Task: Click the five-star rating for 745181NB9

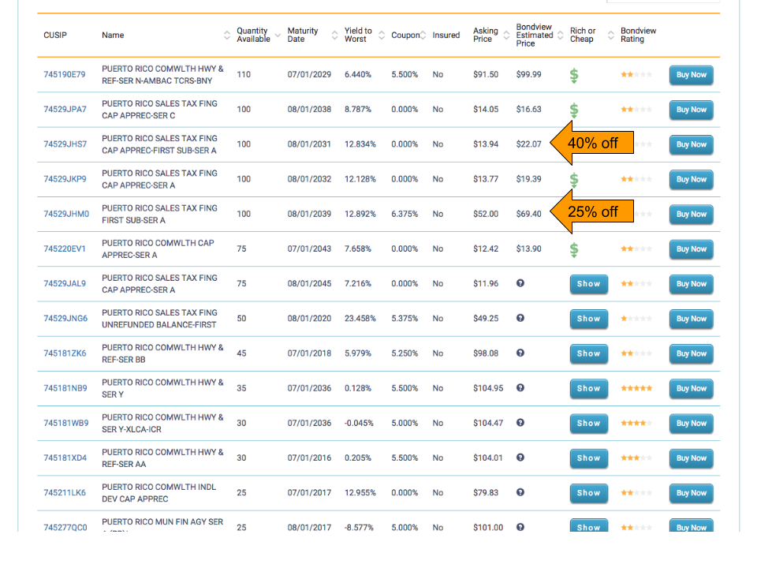Action: tap(636, 388)
